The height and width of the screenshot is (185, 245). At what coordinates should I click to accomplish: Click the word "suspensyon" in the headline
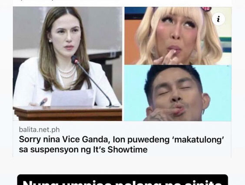coord(55,150)
